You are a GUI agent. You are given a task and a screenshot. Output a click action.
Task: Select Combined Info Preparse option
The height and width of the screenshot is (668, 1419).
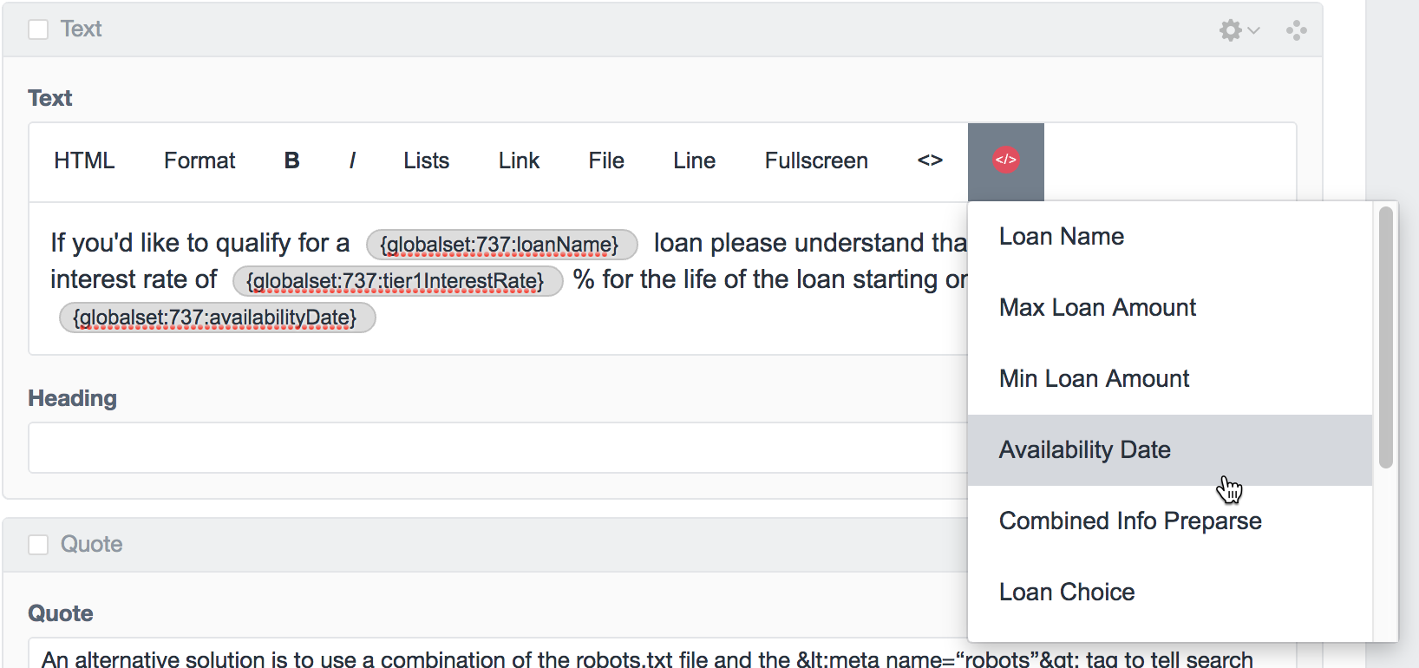point(1170,521)
